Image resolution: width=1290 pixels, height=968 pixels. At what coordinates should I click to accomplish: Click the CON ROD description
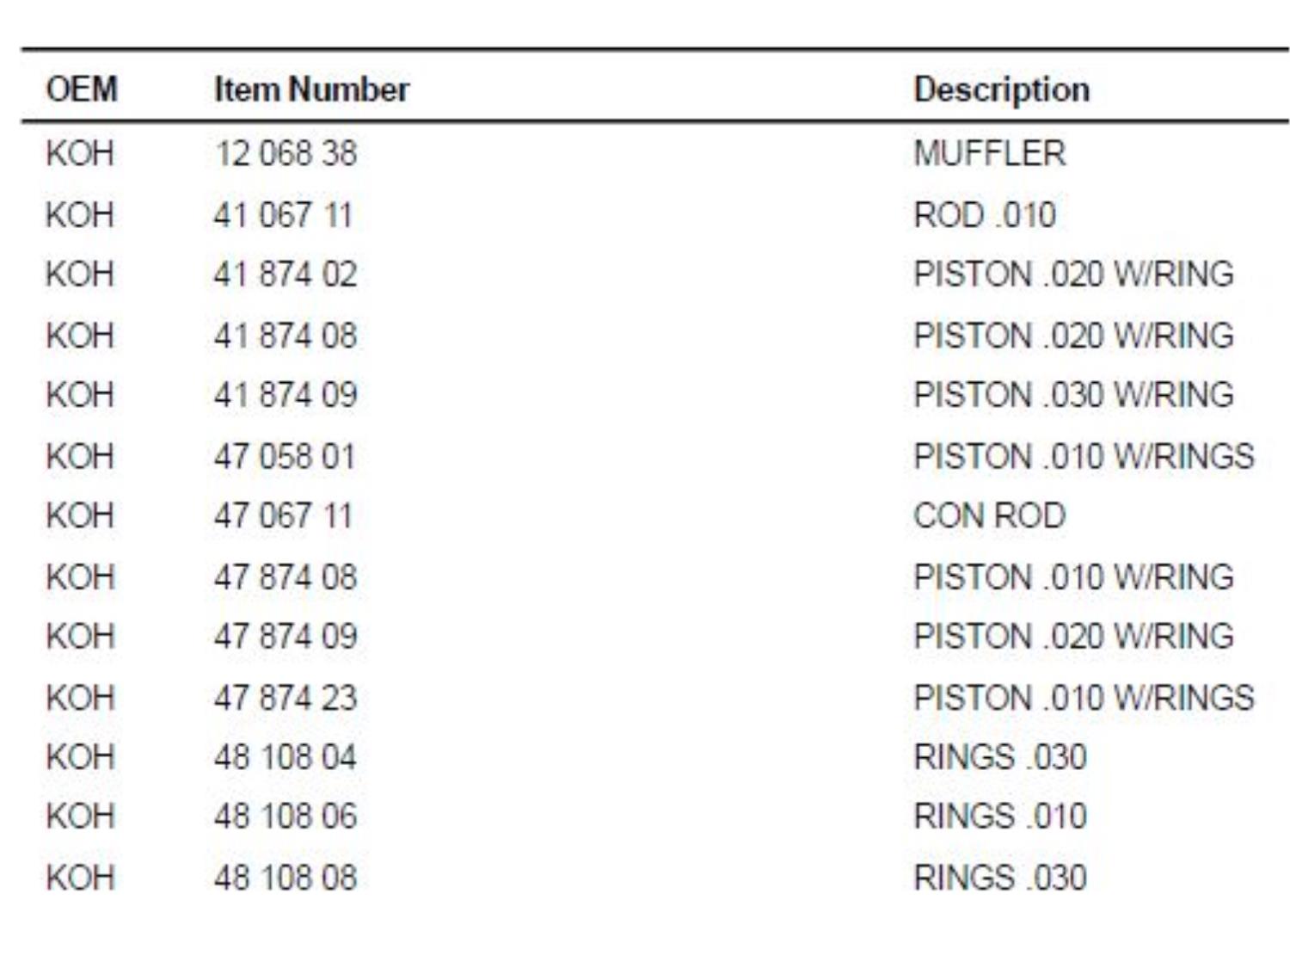point(989,516)
